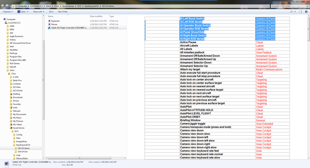Select the Keyboard HTML file icon

pyautogui.click(x=49, y=21)
